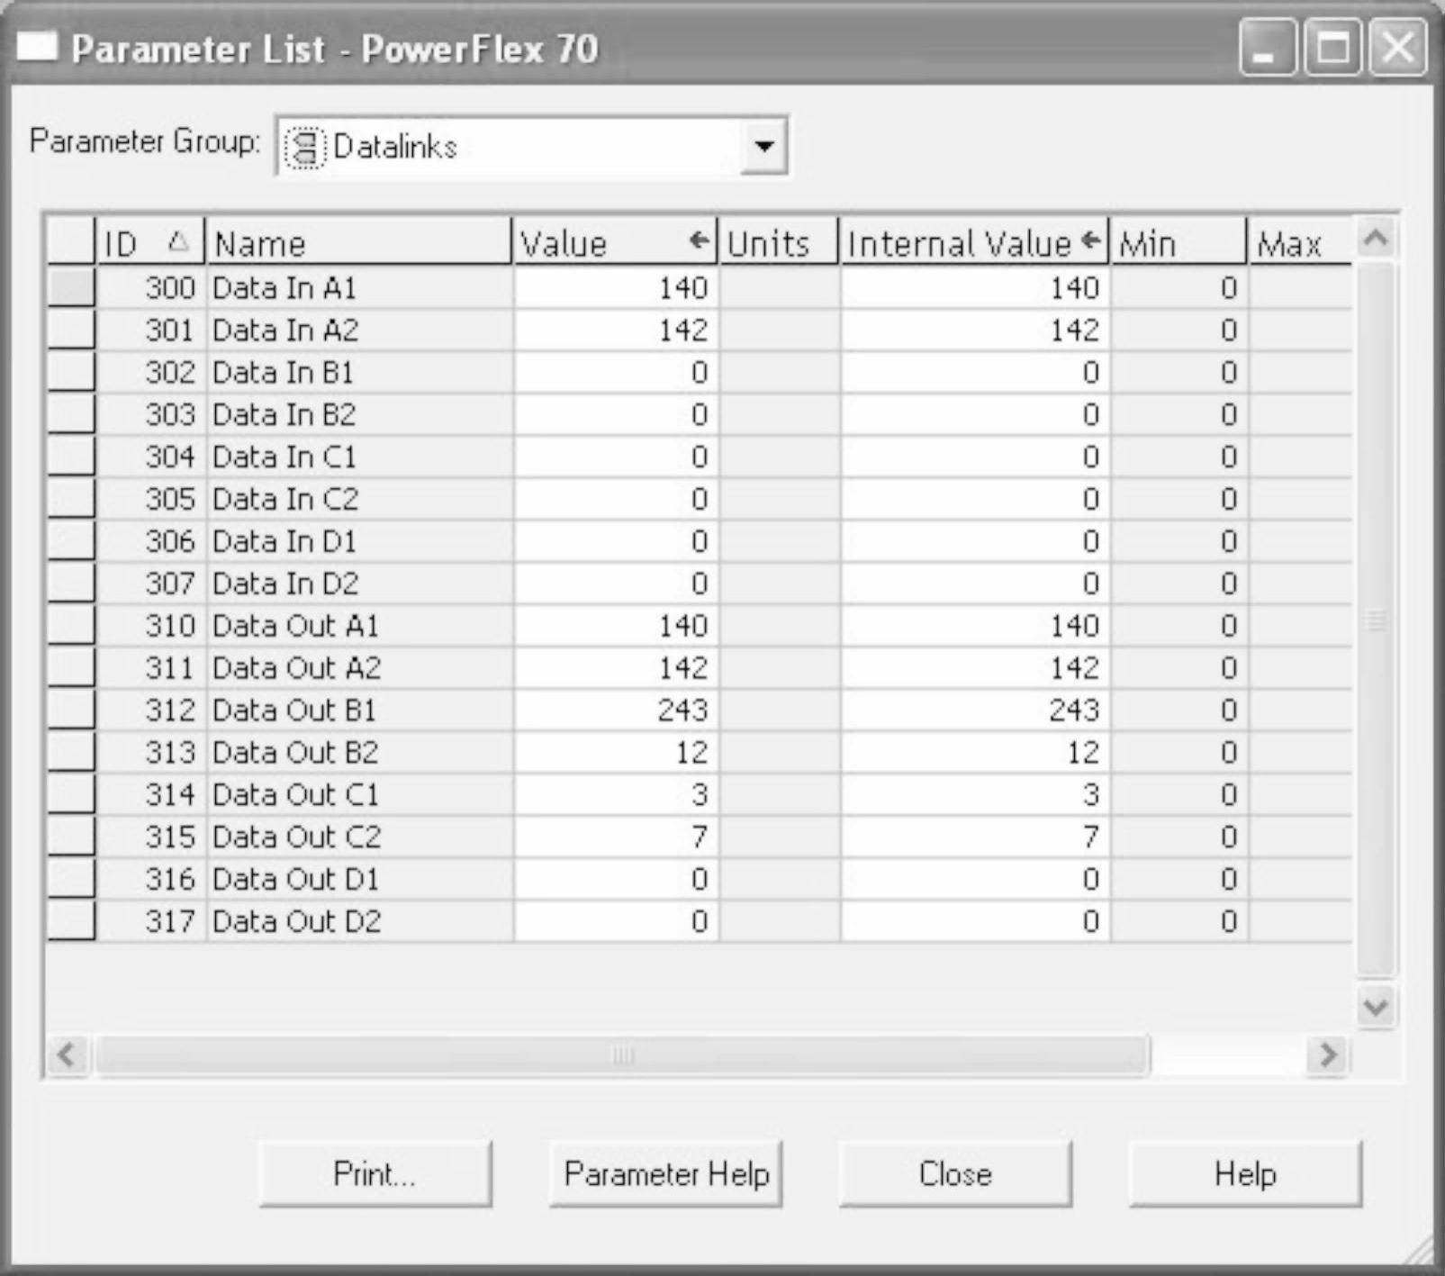Screen dimensions: 1445x1276
Task: Select the Data Out D2 name cell
Action: pyautogui.click(x=360, y=921)
